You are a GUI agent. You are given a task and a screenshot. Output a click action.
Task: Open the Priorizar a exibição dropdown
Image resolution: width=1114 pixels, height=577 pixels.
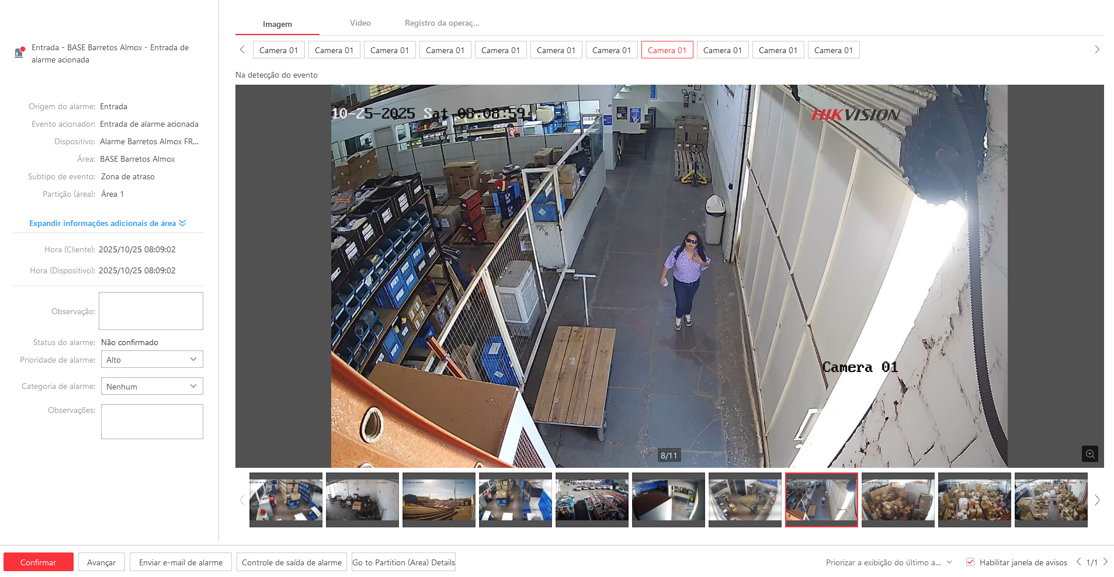click(x=889, y=562)
